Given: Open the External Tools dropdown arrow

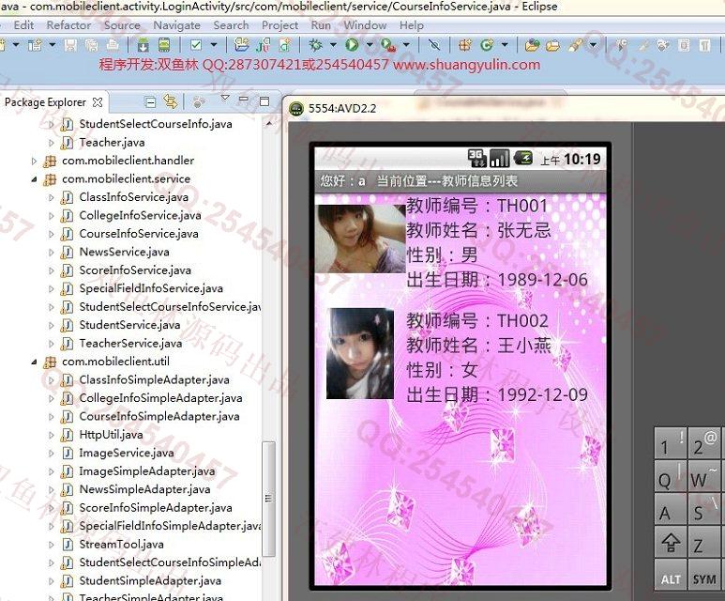Looking at the screenshot, I should [x=406, y=45].
